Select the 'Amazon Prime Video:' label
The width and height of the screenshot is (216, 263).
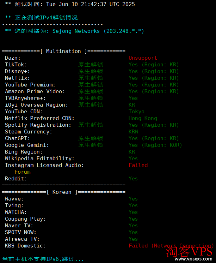tap(35, 91)
